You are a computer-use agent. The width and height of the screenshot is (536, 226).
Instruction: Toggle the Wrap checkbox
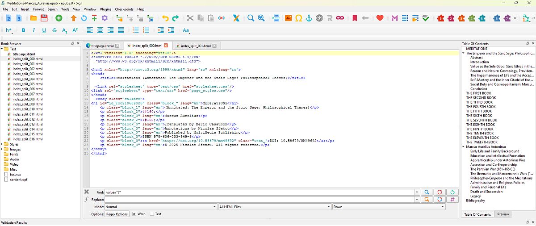134,214
